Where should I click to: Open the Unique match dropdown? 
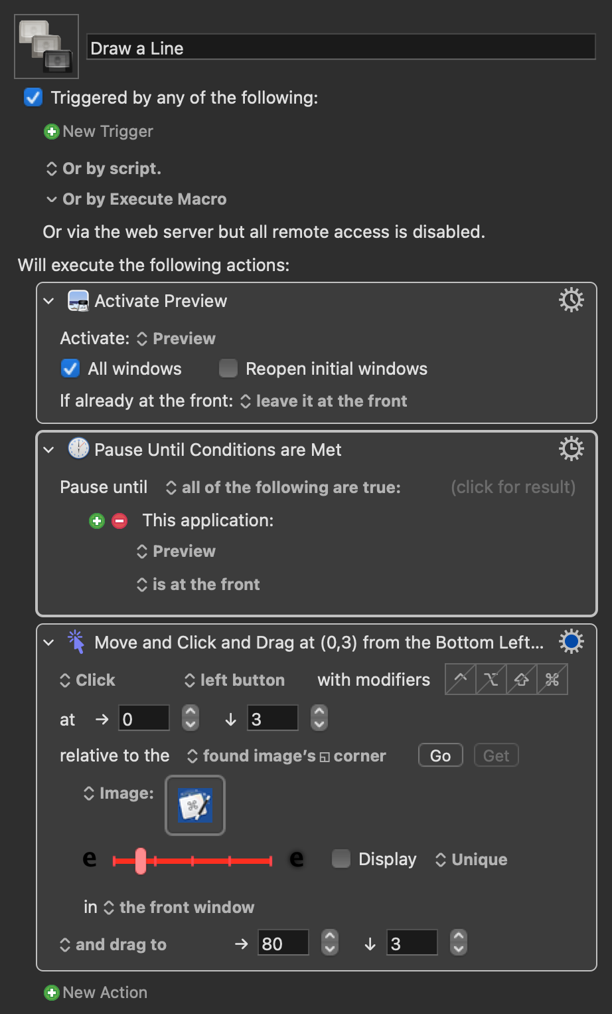(x=471, y=859)
